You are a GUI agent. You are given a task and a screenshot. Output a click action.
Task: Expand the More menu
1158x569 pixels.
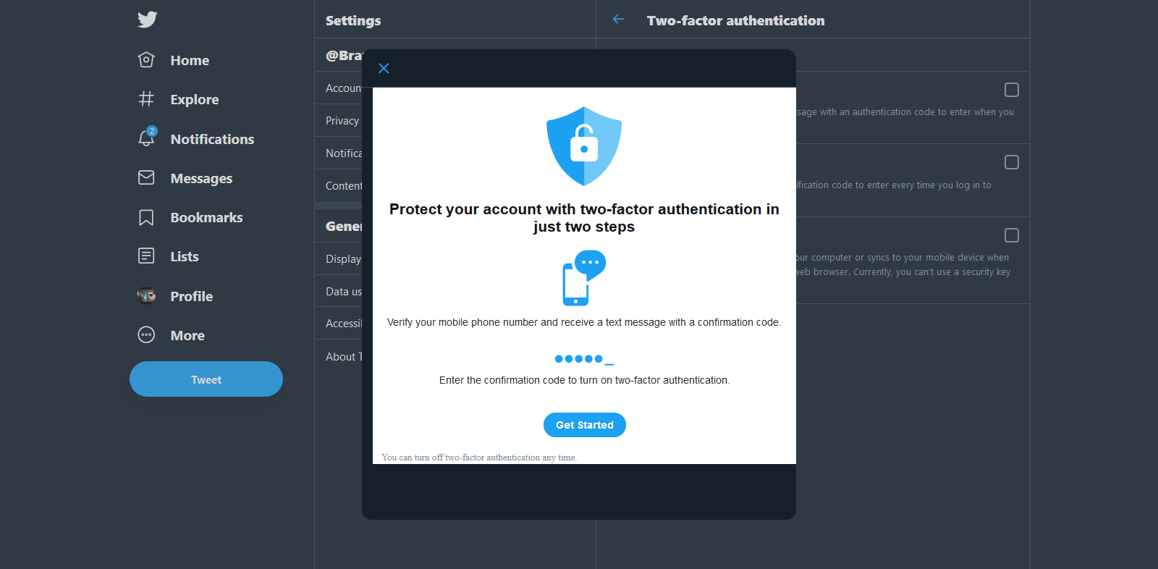pyautogui.click(x=172, y=335)
